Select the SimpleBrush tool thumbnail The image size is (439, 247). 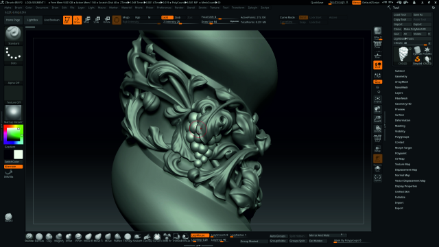(x=417, y=60)
